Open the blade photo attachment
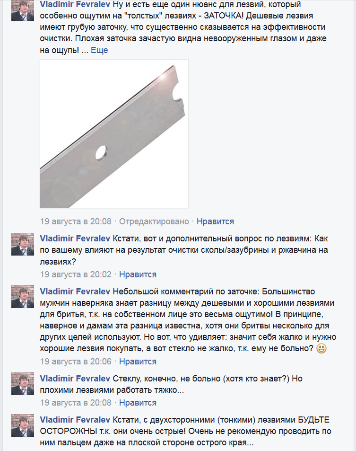Screen dimensions: 356x451 point(114,134)
